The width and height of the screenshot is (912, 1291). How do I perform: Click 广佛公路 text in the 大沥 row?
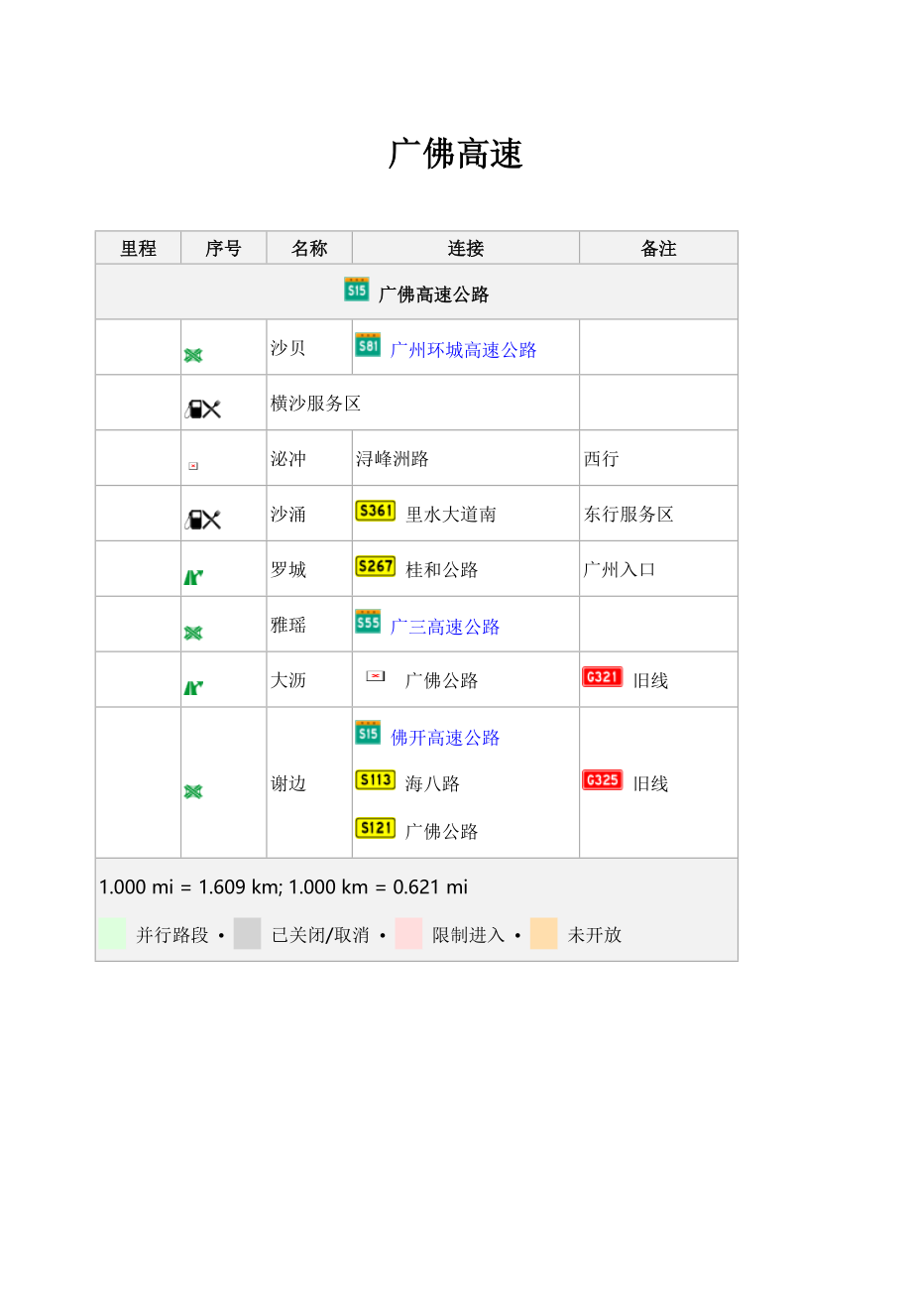[442, 680]
